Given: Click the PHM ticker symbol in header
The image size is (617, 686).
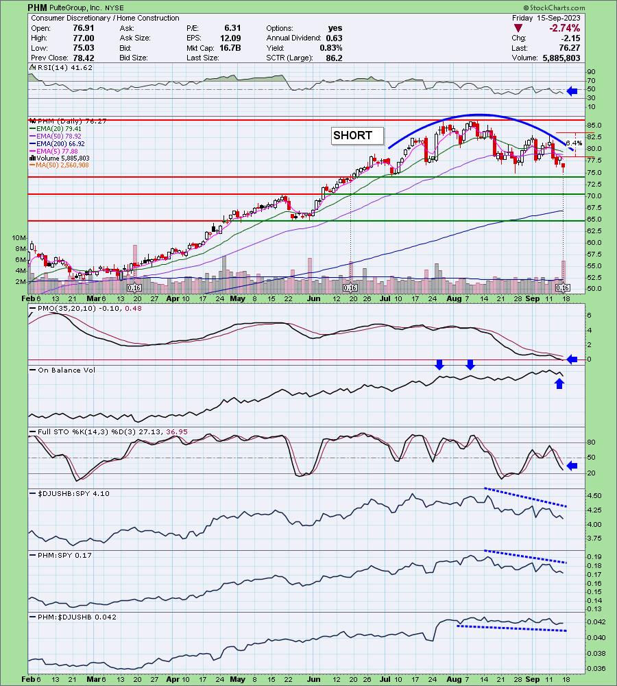Looking at the screenshot, I should coord(37,8).
